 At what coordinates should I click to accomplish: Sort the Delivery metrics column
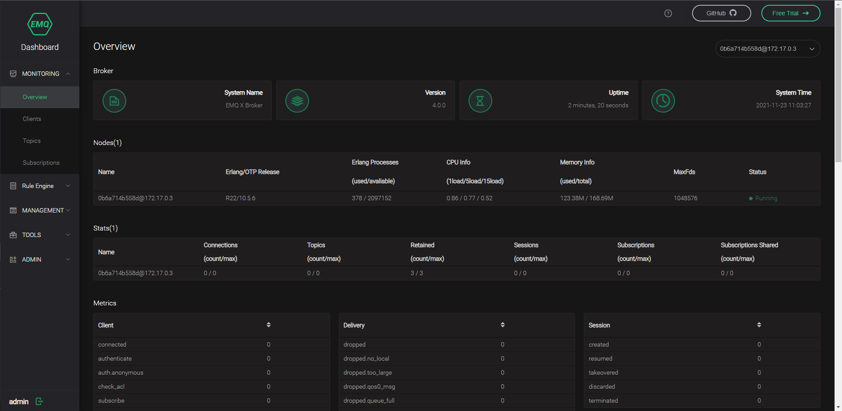click(503, 325)
